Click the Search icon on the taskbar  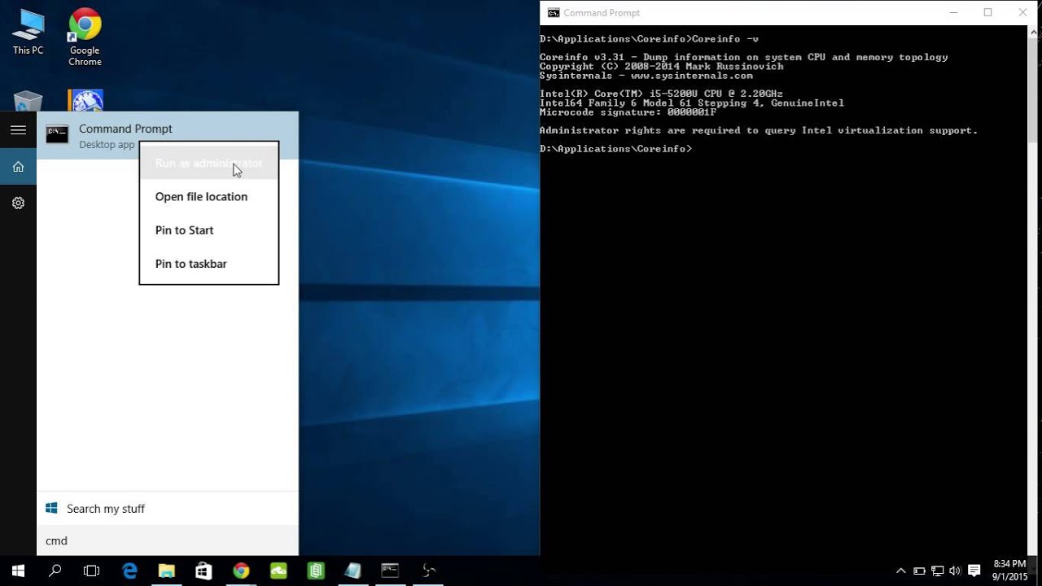tap(54, 570)
